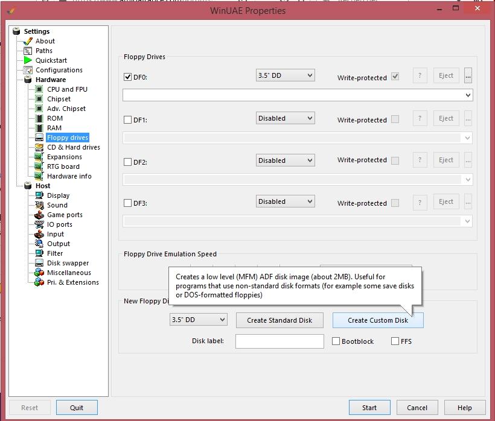Expand DF3 disk image path dropdown
The image size is (495, 421).
coord(468,221)
